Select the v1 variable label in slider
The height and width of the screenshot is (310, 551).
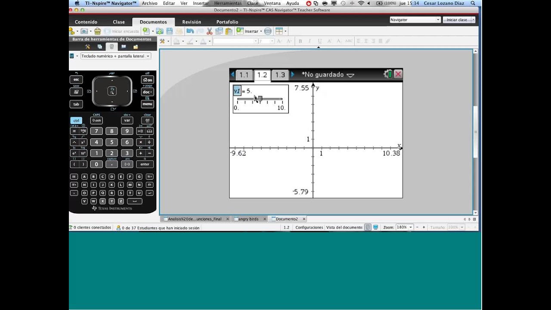pyautogui.click(x=237, y=91)
